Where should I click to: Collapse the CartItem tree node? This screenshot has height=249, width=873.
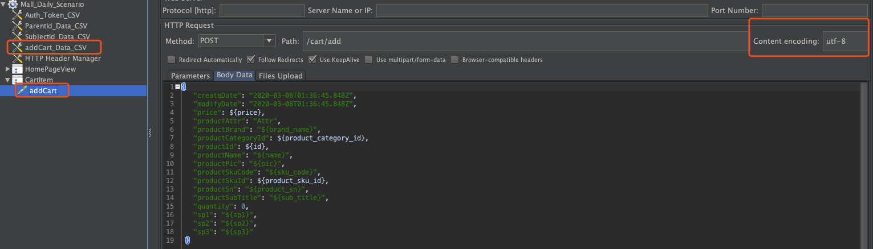[x=7, y=80]
